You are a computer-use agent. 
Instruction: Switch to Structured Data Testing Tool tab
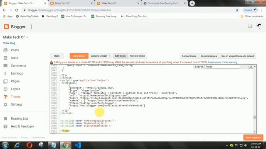coord(165,3)
